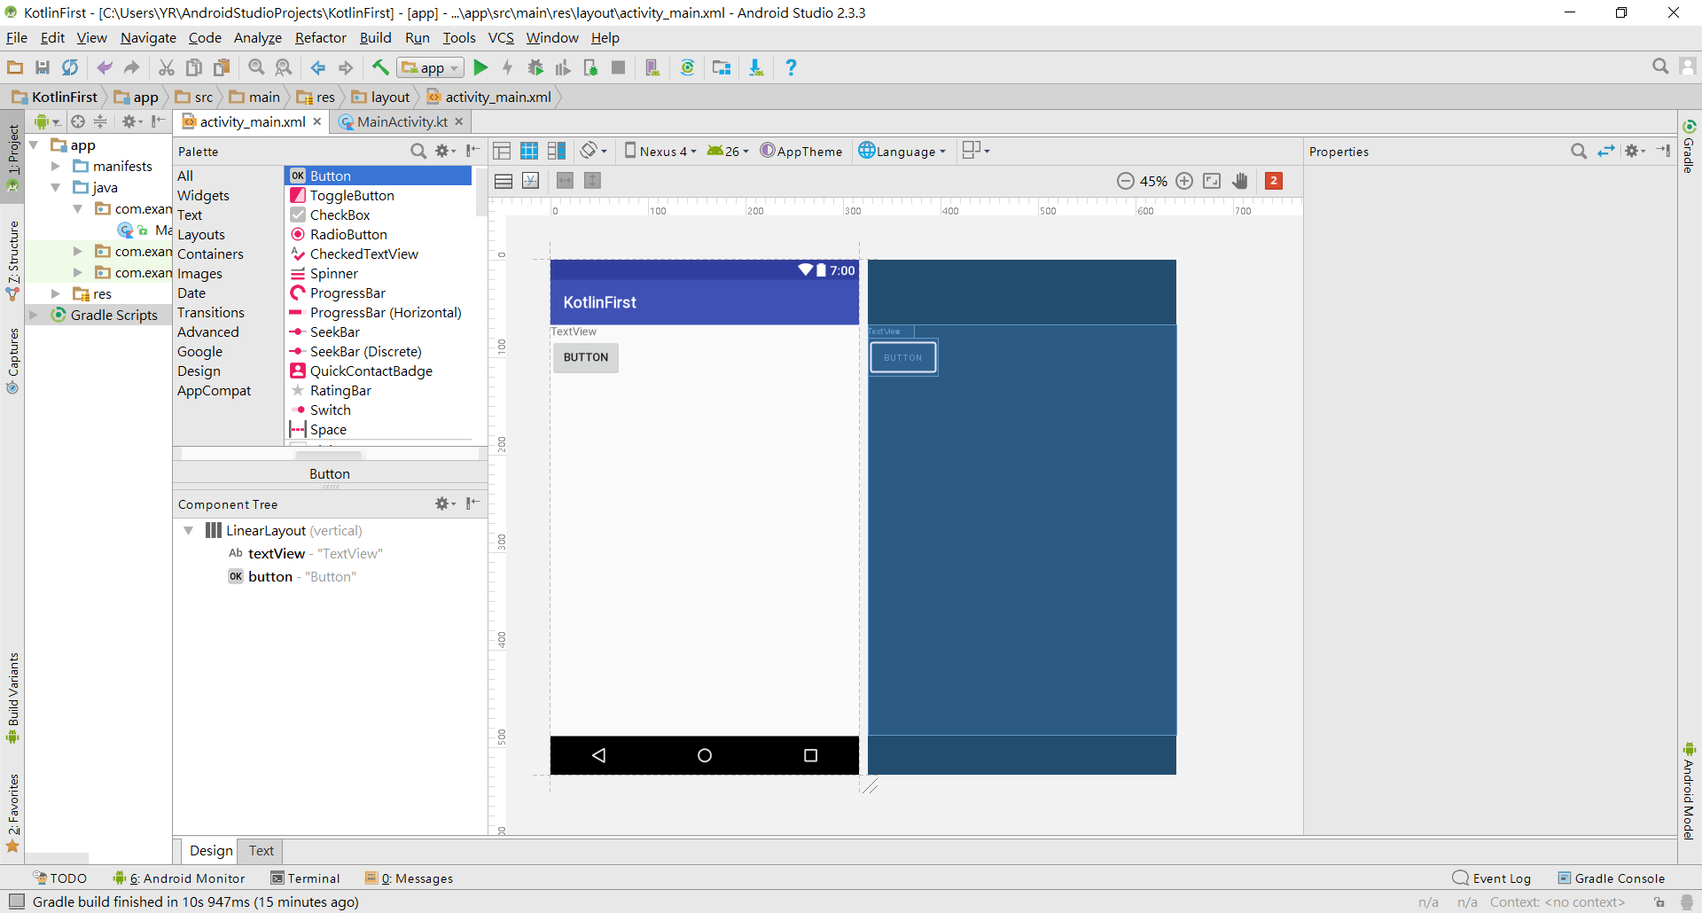Image resolution: width=1702 pixels, height=913 pixels.
Task: Select AppTheme theme chooser
Action: (801, 151)
